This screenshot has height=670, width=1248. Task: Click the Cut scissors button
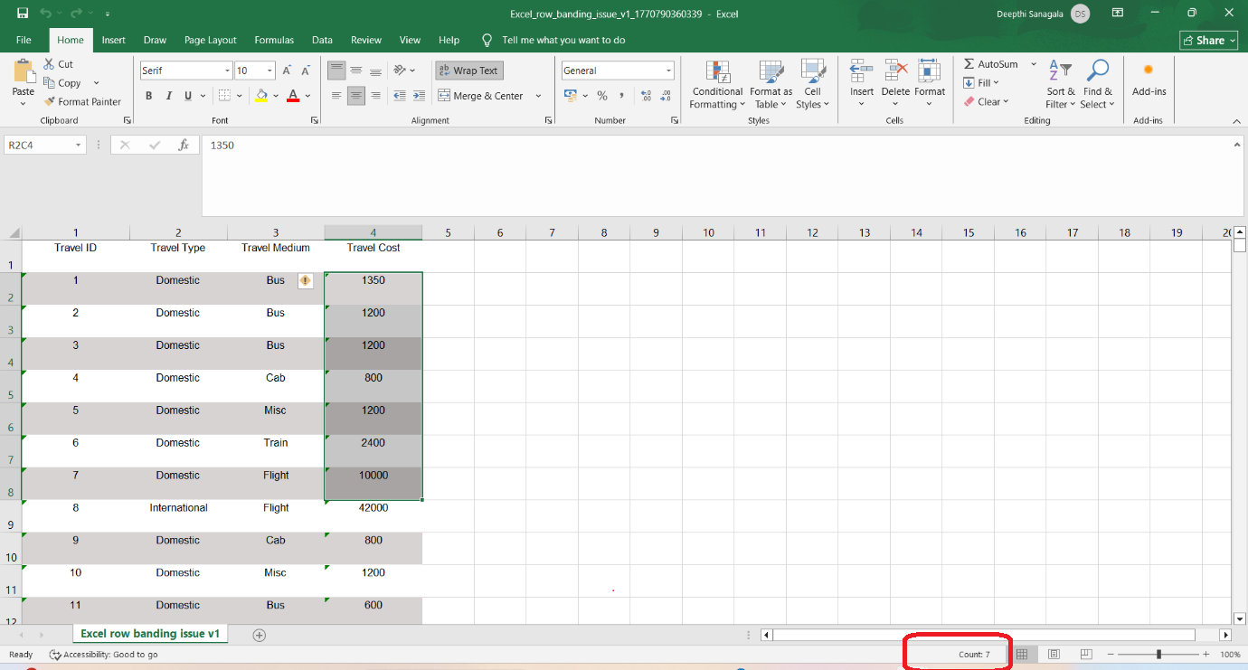coord(59,64)
